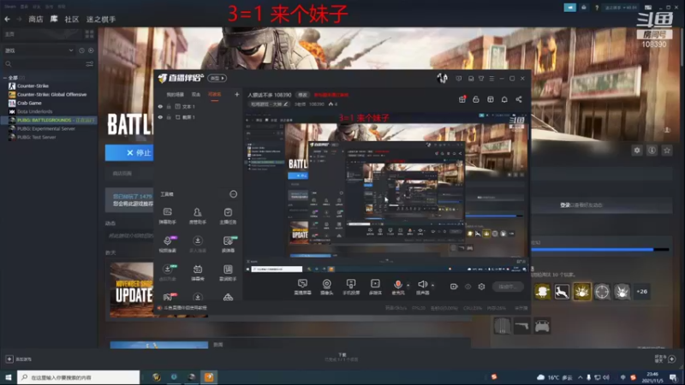Expand the +26 more achievements
Screen dimensions: 685x385
[641, 292]
